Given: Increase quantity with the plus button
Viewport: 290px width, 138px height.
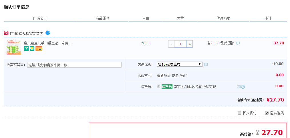Looking at the screenshot, I should (190, 44).
